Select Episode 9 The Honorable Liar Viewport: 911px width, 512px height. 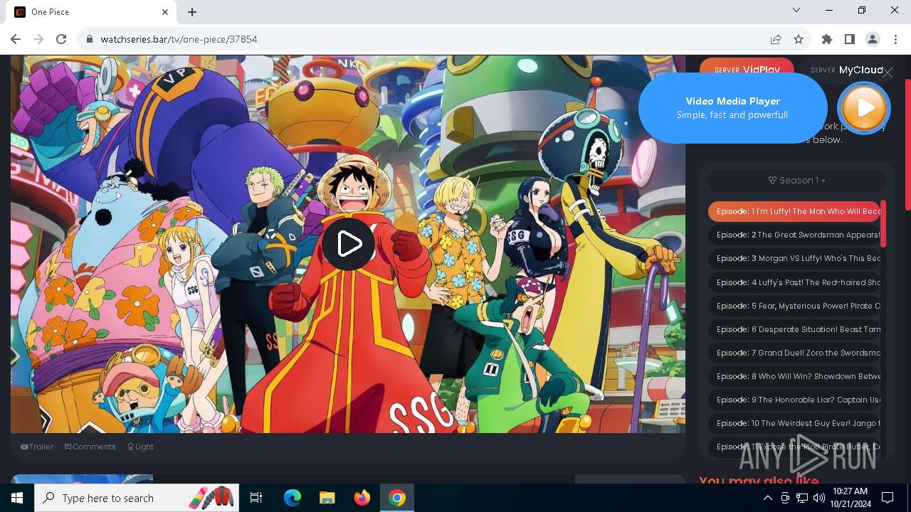pos(794,400)
